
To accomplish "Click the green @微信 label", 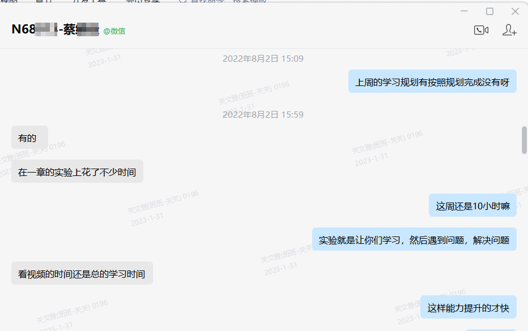I will [114, 31].
